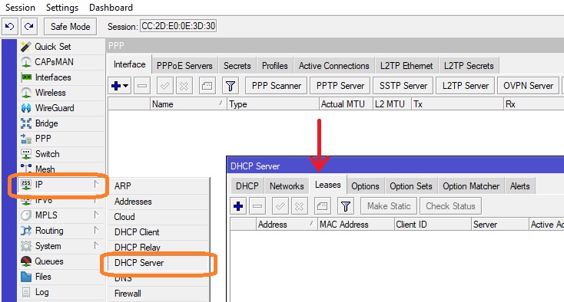The width and height of the screenshot is (564, 302).
Task: Open Quick Set wand icon
Action: point(26,47)
